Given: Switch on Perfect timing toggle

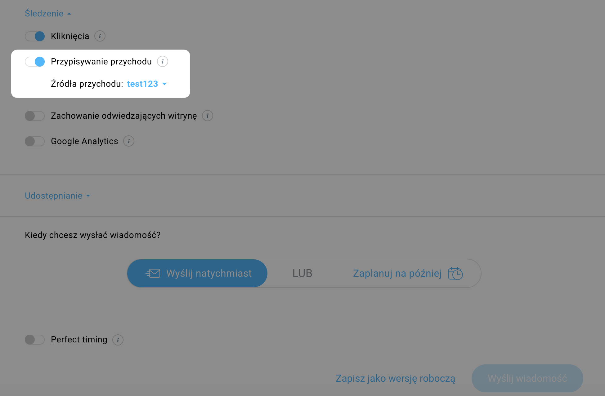Looking at the screenshot, I should tap(35, 340).
